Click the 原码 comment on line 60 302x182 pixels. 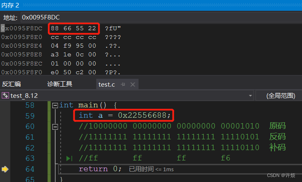point(278,126)
